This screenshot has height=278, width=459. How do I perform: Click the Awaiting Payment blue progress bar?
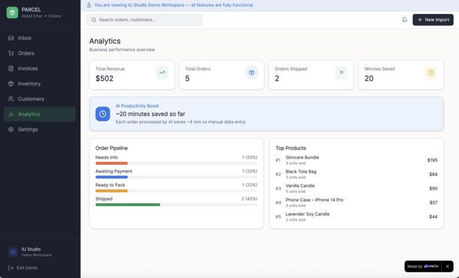112,177
